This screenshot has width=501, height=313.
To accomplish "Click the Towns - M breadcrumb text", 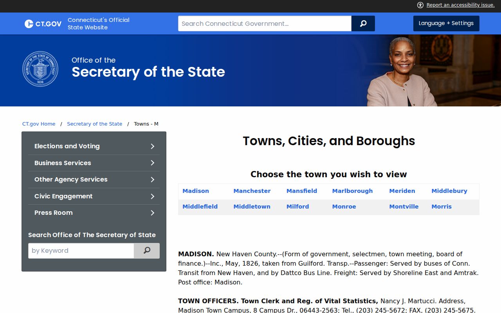I will tap(146, 124).
